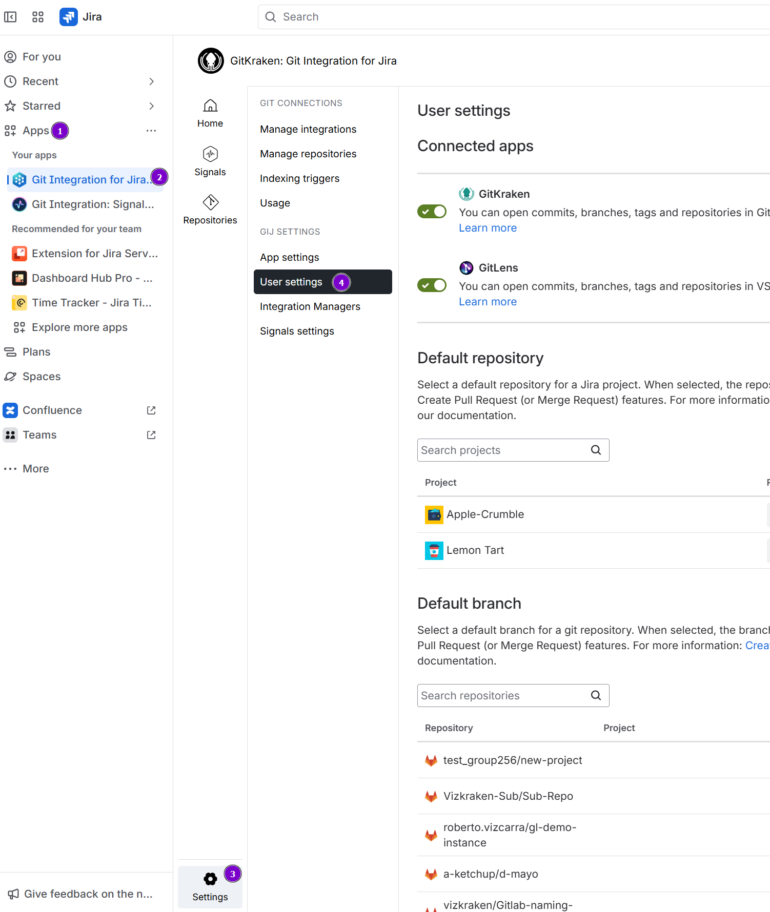Open Confluence via its external link icon
Screen dimensions: 770x912
click(151, 410)
